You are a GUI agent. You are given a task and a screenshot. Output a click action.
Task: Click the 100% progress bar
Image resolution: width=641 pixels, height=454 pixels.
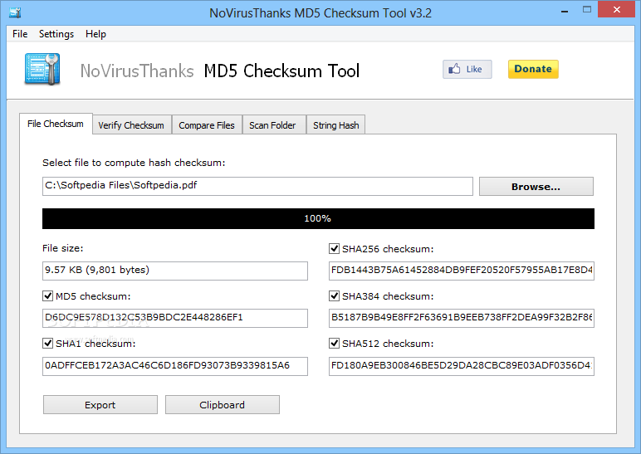pyautogui.click(x=318, y=218)
